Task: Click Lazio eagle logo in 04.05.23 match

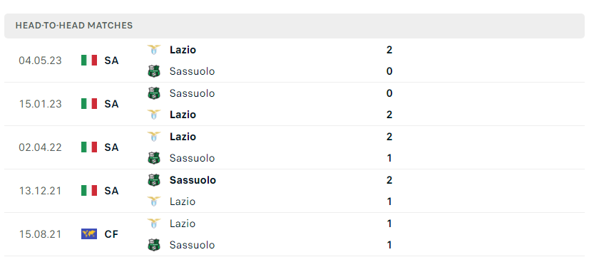Action: coord(153,50)
